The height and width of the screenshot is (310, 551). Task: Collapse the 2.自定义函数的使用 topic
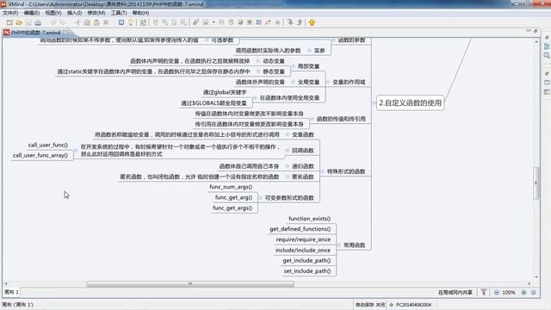pyautogui.click(x=375, y=103)
